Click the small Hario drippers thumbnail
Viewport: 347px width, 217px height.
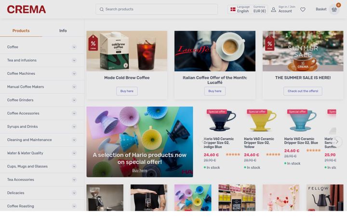point(193,198)
